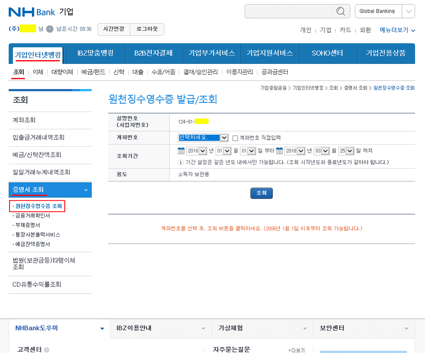Viewport: 425px width, 353px height.
Task: Open 예금/신탁잔액조회 in the sidebar
Action: (x=50, y=155)
